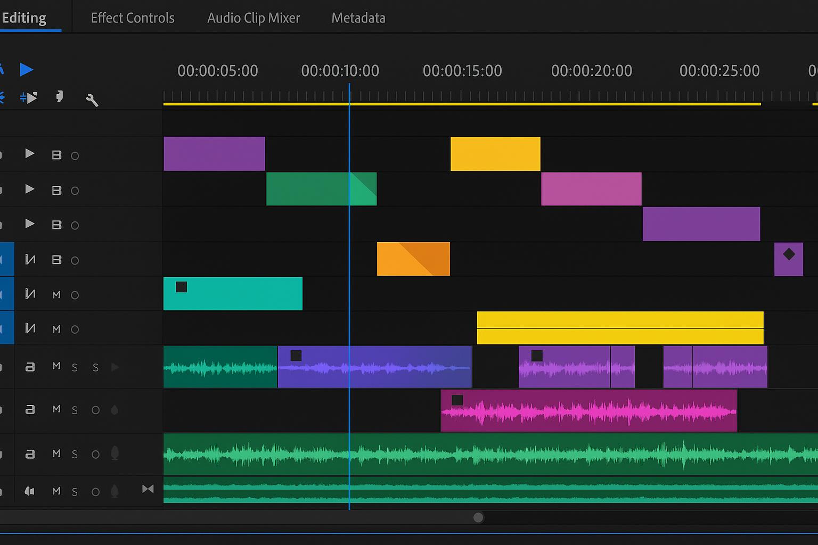Toggle the B button on the topmost video track
818x545 pixels.
tap(56, 155)
